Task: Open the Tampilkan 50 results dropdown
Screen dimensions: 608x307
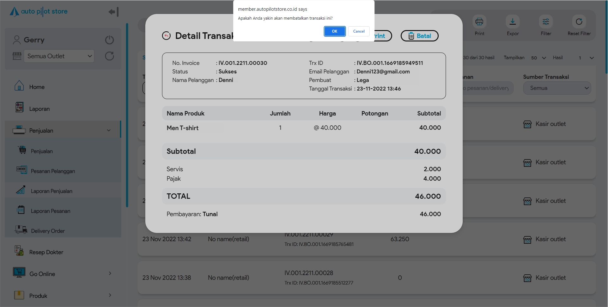Action: (538, 58)
